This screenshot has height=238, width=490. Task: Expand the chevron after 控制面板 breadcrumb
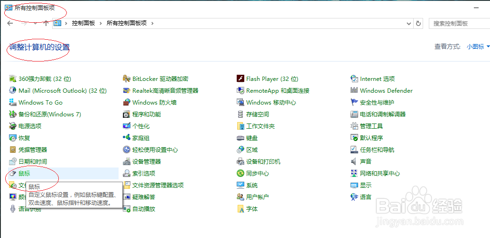[101, 23]
